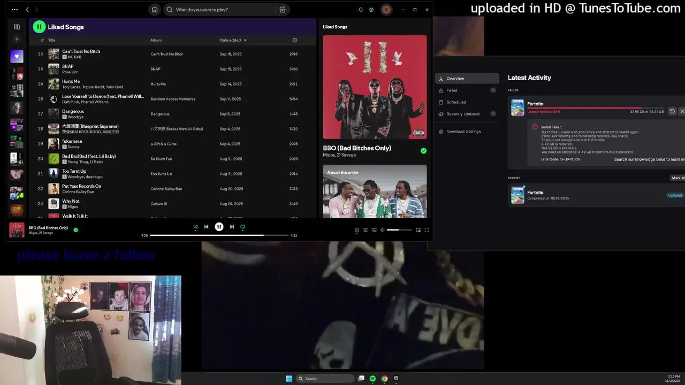
Task: Pause Liked Songs with green header button
Action: click(39, 27)
